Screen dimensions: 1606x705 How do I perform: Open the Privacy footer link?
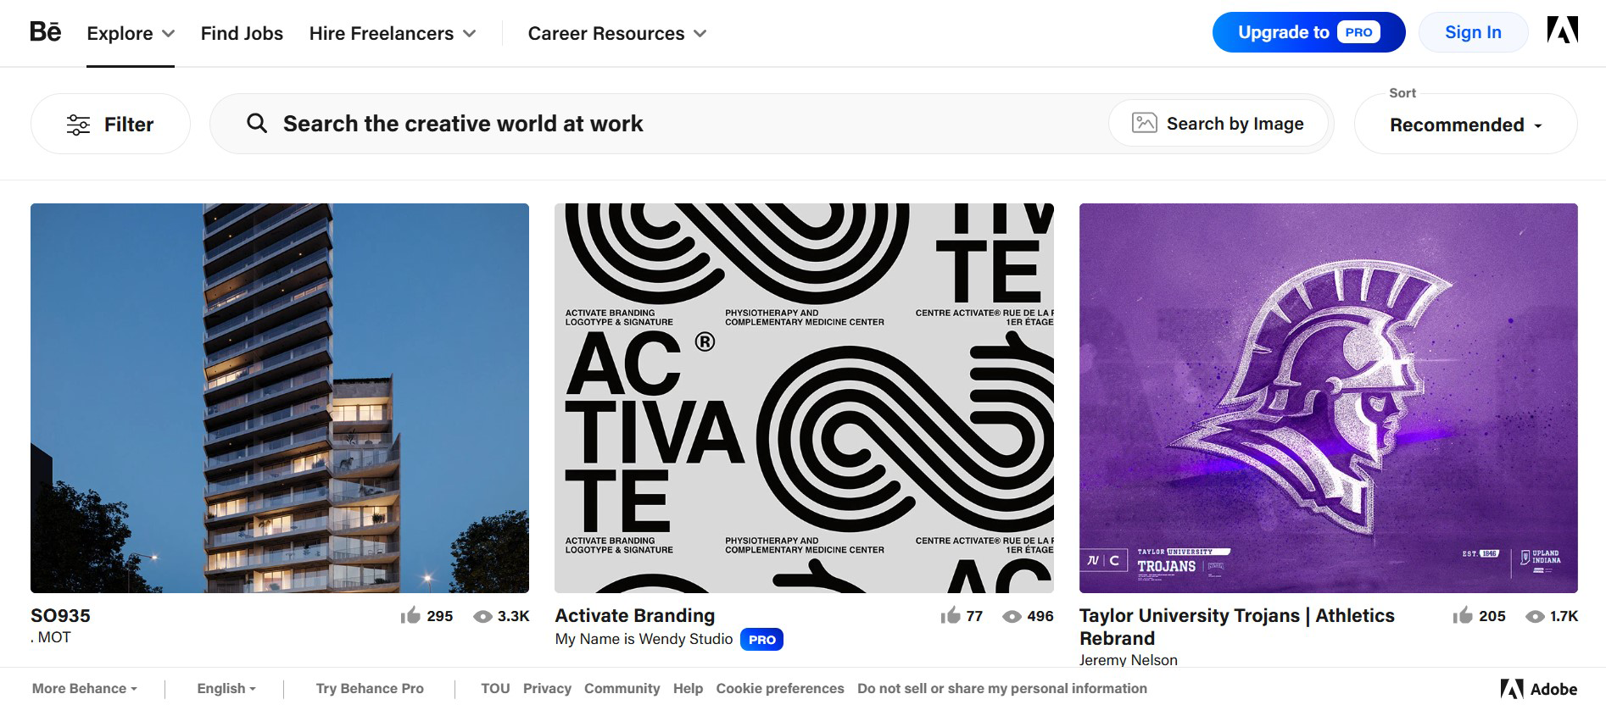click(547, 688)
